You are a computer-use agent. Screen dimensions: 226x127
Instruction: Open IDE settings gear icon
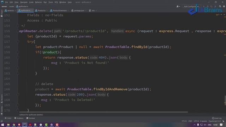point(224,6)
